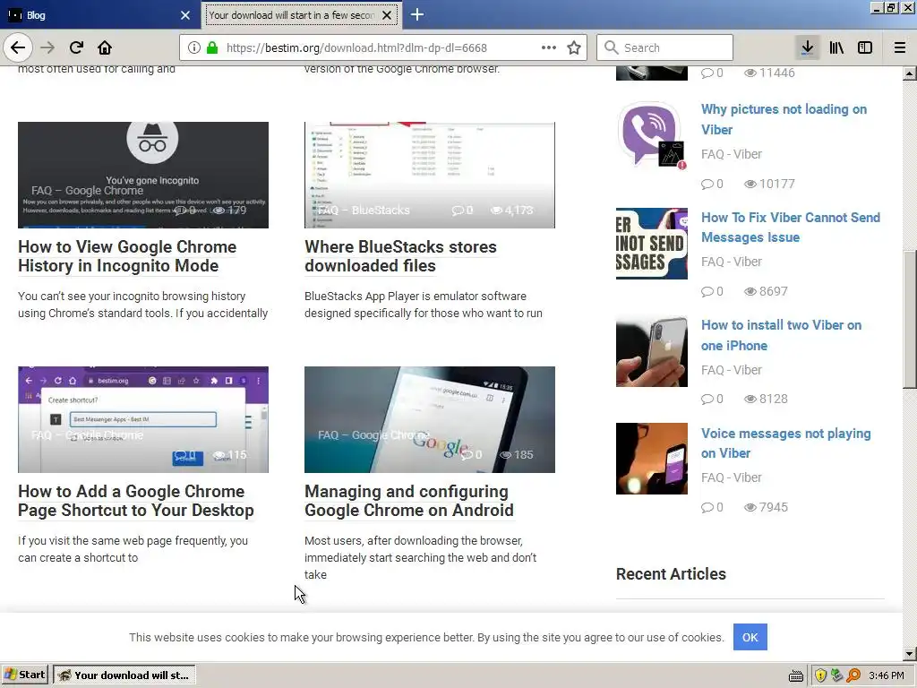Click the iPhone in hand sidebar thumbnail
The width and height of the screenshot is (917, 688).
click(652, 351)
